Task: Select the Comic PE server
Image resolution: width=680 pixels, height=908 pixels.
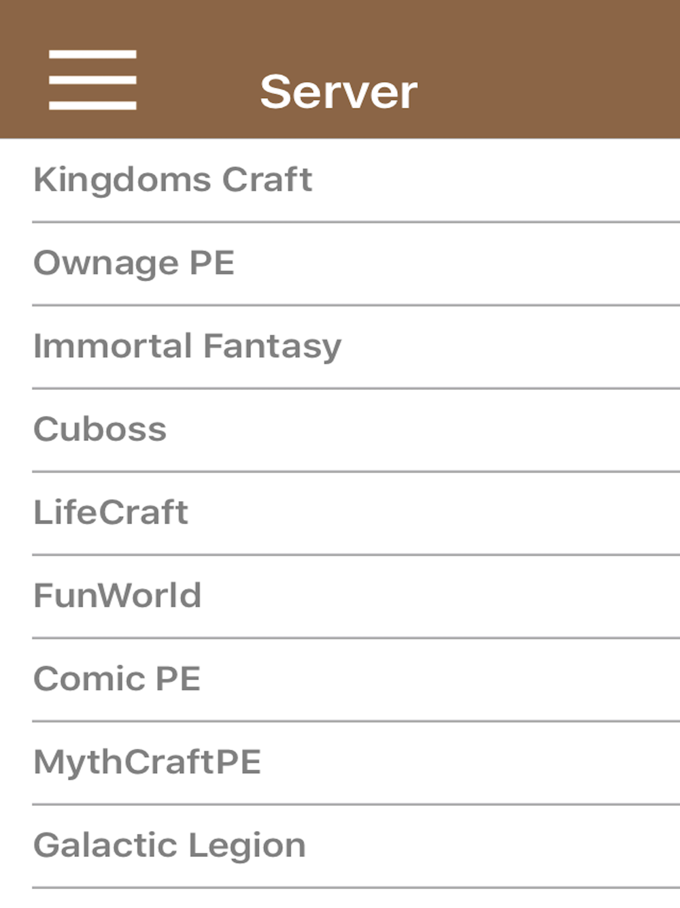Action: point(340,679)
